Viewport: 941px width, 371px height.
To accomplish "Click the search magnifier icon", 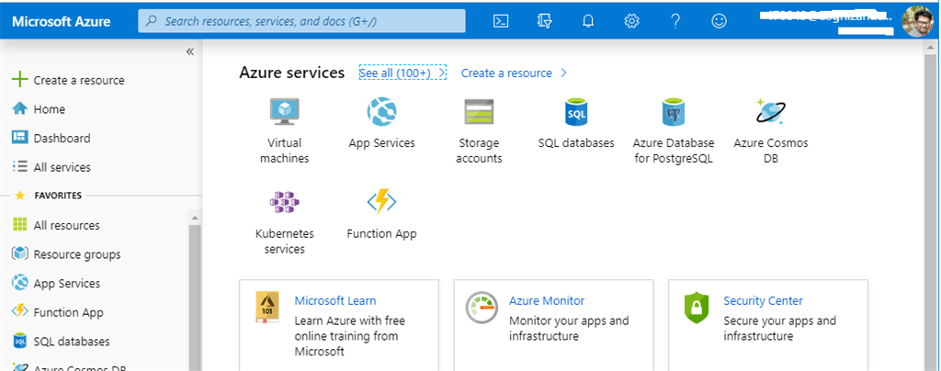I will 153,21.
